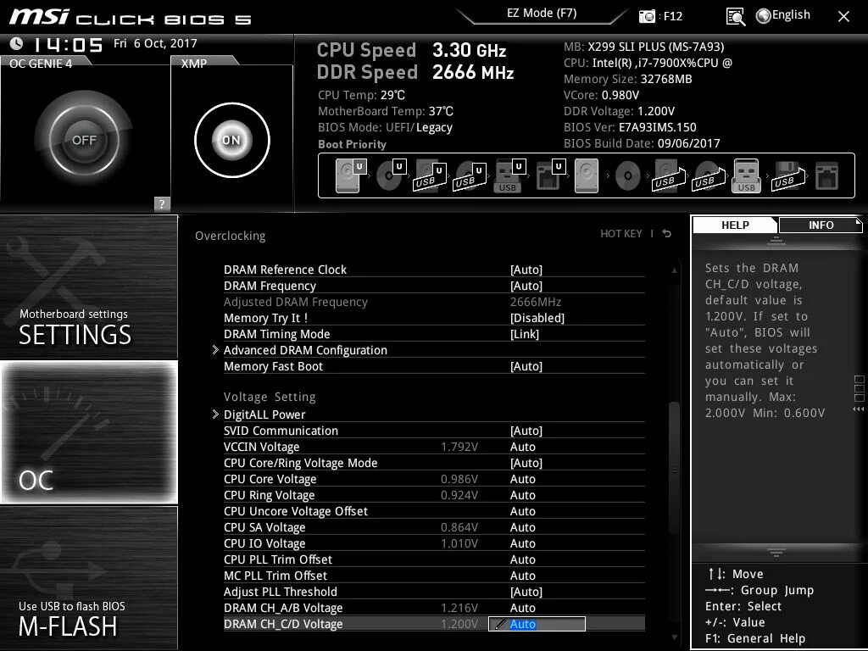Image resolution: width=868 pixels, height=651 pixels.
Task: Open the M-FLASH BIOS flashing section
Action: (x=88, y=578)
